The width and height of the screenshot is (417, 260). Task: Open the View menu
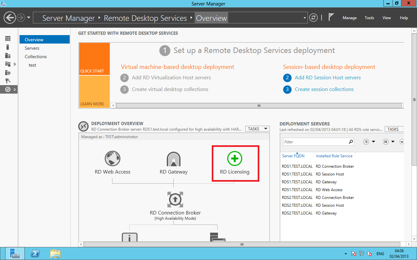click(x=387, y=18)
